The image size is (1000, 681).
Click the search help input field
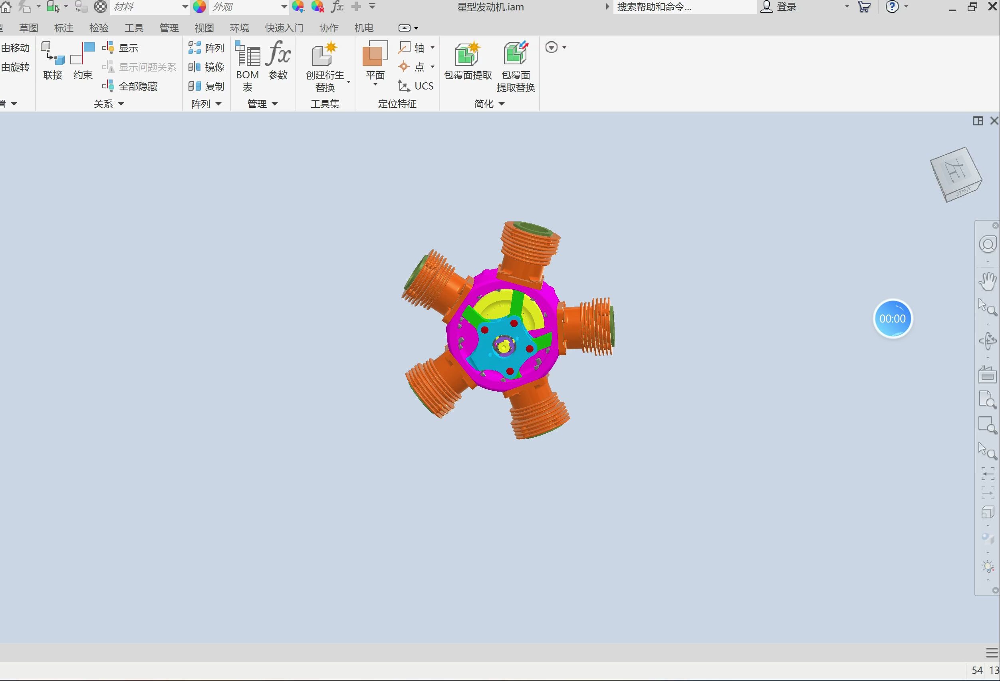click(x=683, y=7)
